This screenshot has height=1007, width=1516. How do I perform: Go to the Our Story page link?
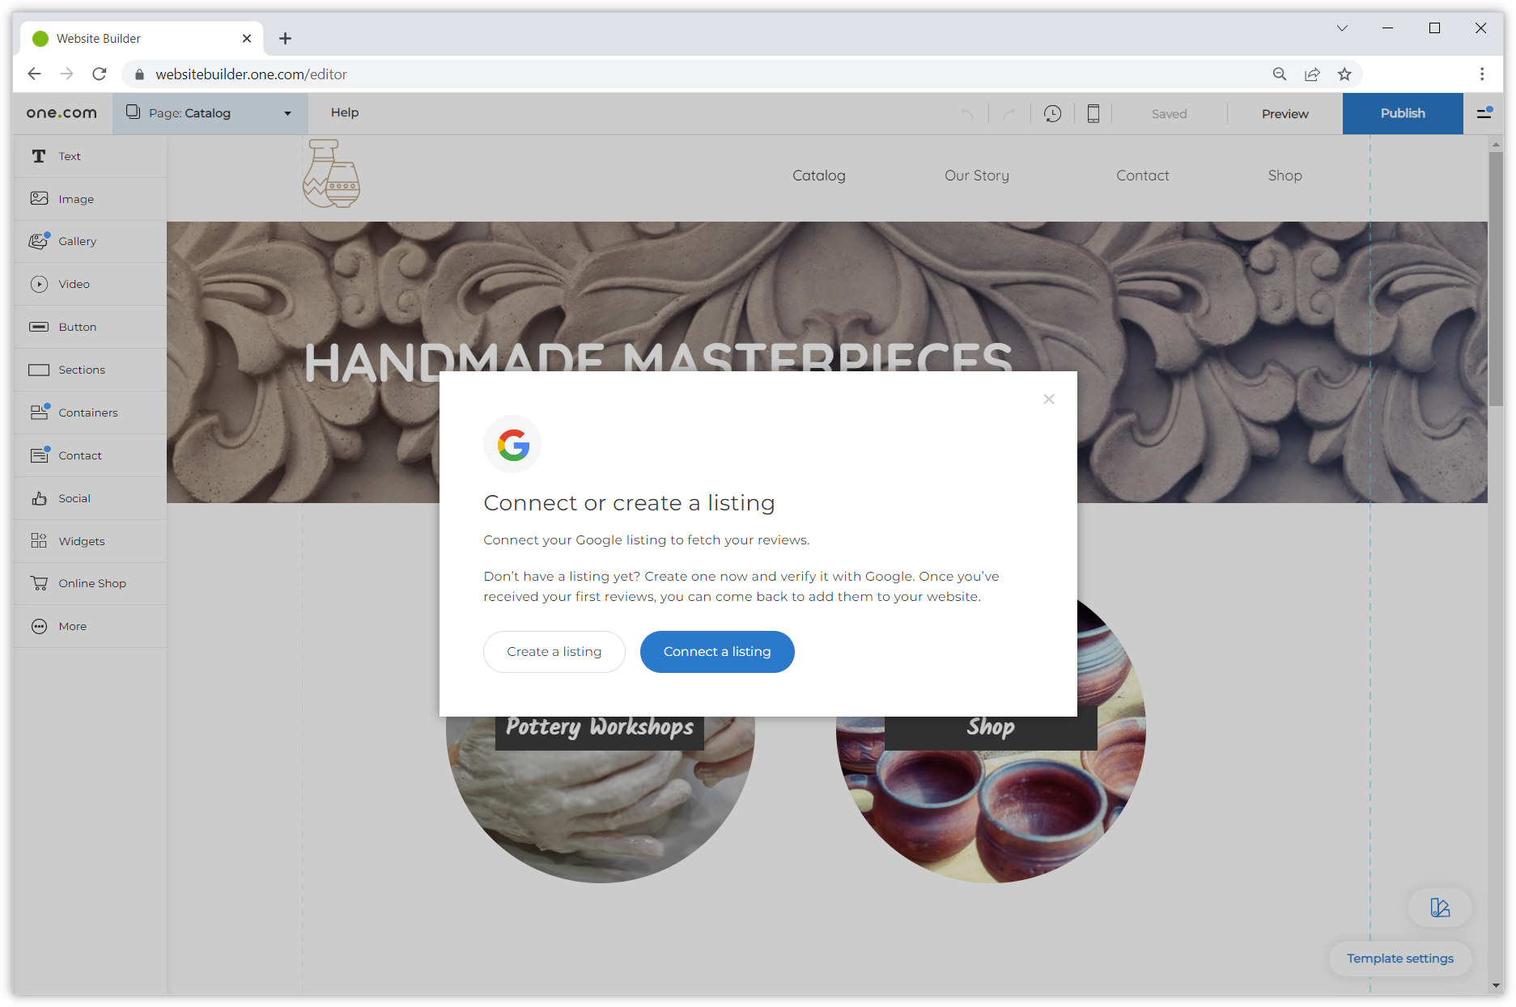[976, 175]
